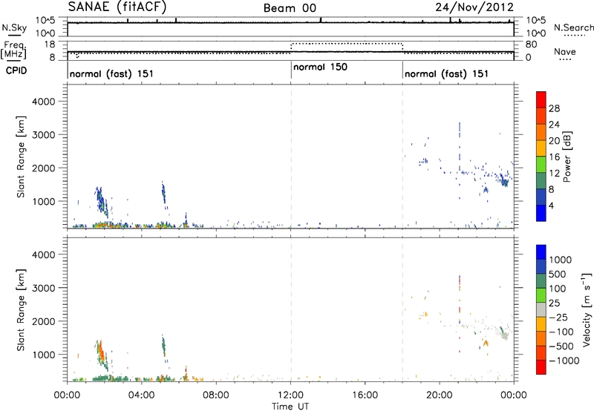Click "normal (fast) 151" label starting at 00:00
The image size is (594, 411).
[x=111, y=73]
